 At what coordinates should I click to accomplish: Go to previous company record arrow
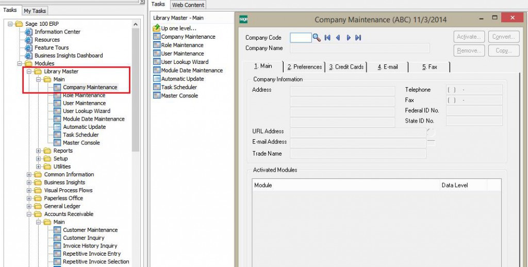338,38
